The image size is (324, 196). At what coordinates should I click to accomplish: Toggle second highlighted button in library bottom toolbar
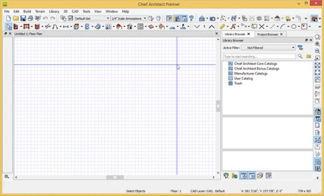pyautogui.click(x=252, y=176)
